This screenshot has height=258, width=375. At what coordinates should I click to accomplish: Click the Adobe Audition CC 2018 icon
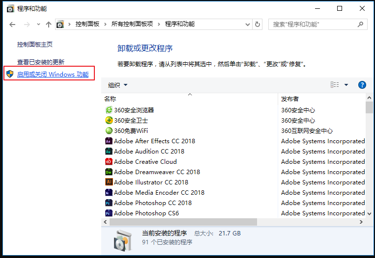109,152
